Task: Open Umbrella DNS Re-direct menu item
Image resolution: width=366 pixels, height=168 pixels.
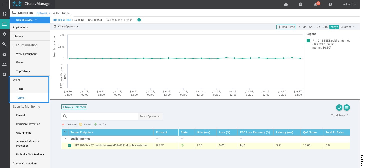Action: tap(30, 154)
